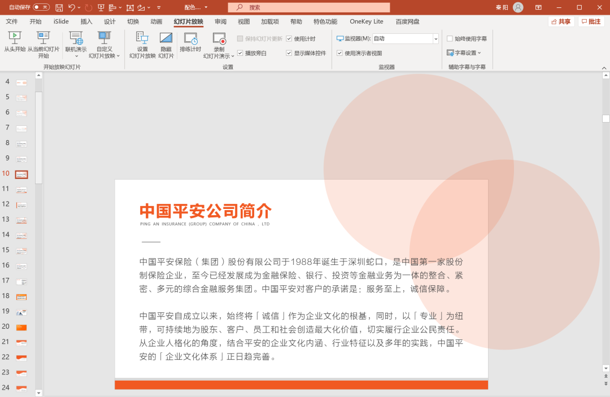Start slideshow from current slide 从当前幻灯片开始
Screen dimensions: 610x397
(43, 45)
